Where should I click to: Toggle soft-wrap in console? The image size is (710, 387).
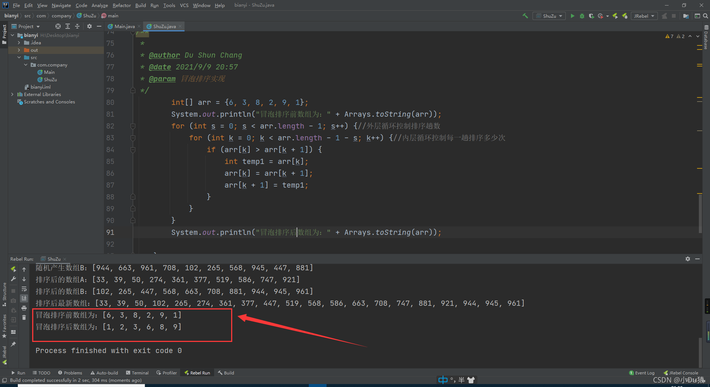point(24,289)
